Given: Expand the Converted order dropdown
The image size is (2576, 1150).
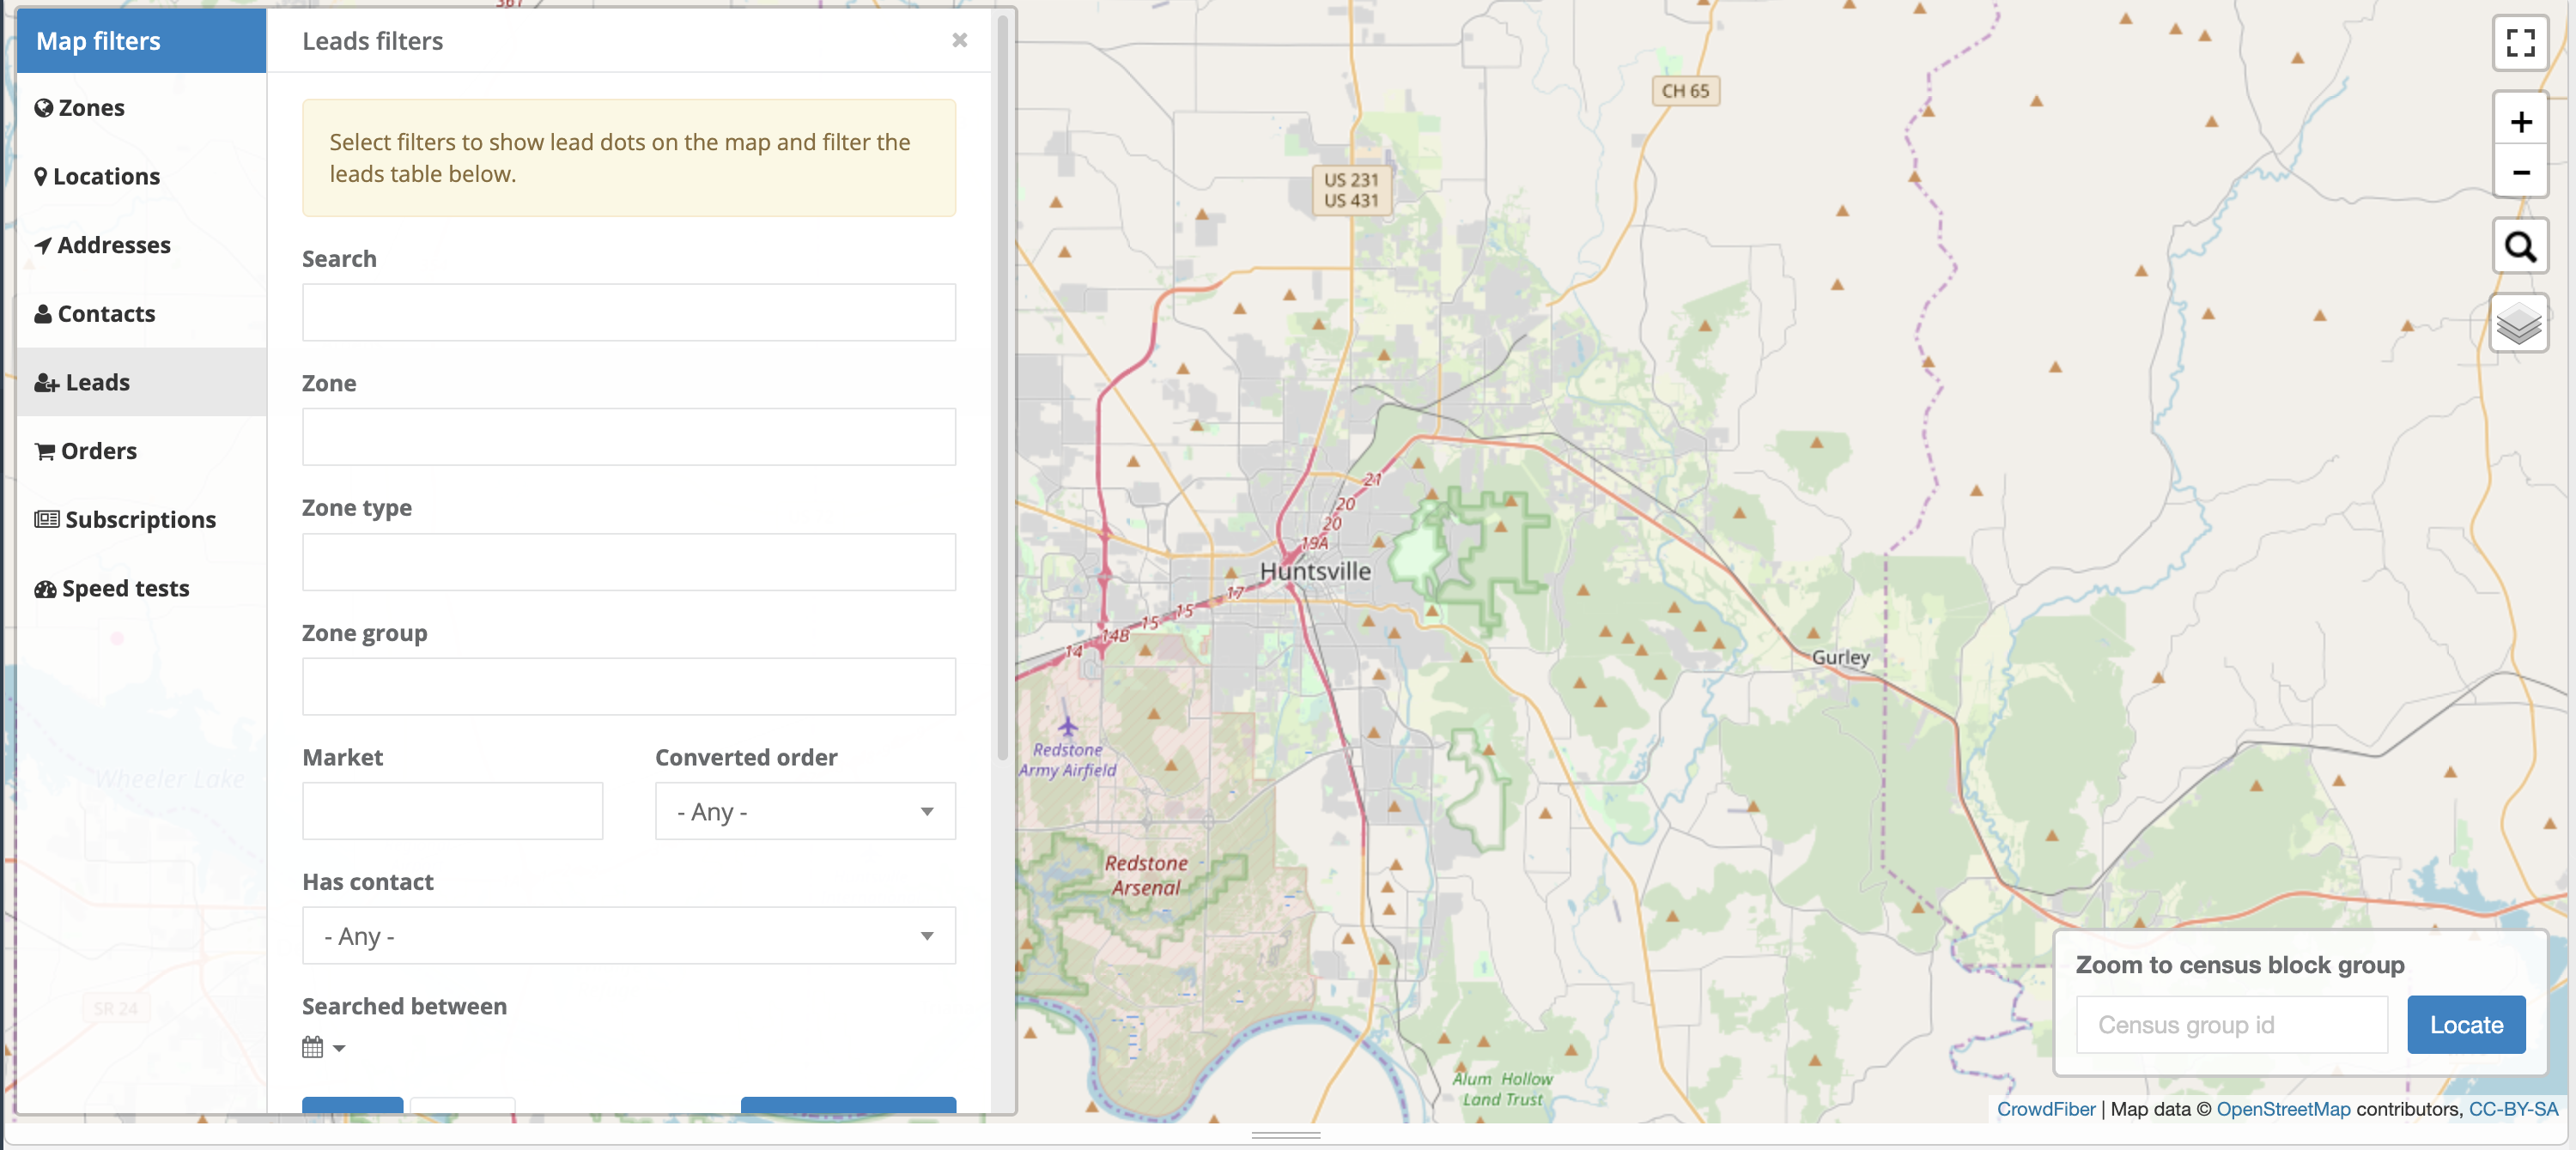Looking at the screenshot, I should coord(805,811).
